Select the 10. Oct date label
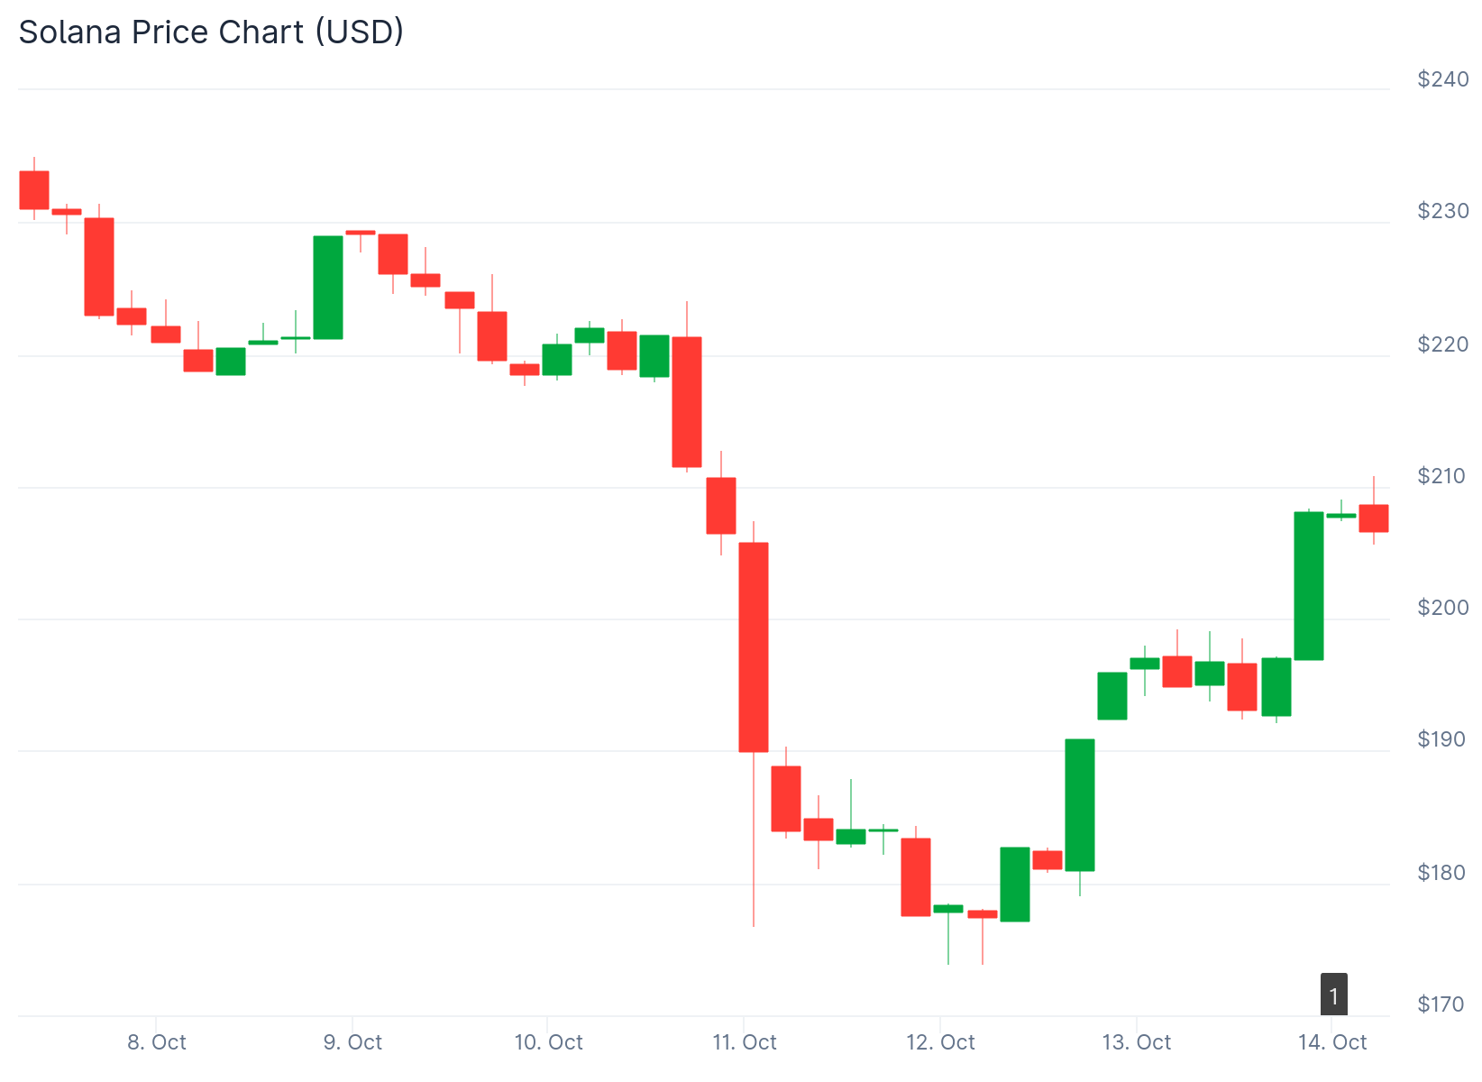1482x1082 pixels. (548, 1042)
